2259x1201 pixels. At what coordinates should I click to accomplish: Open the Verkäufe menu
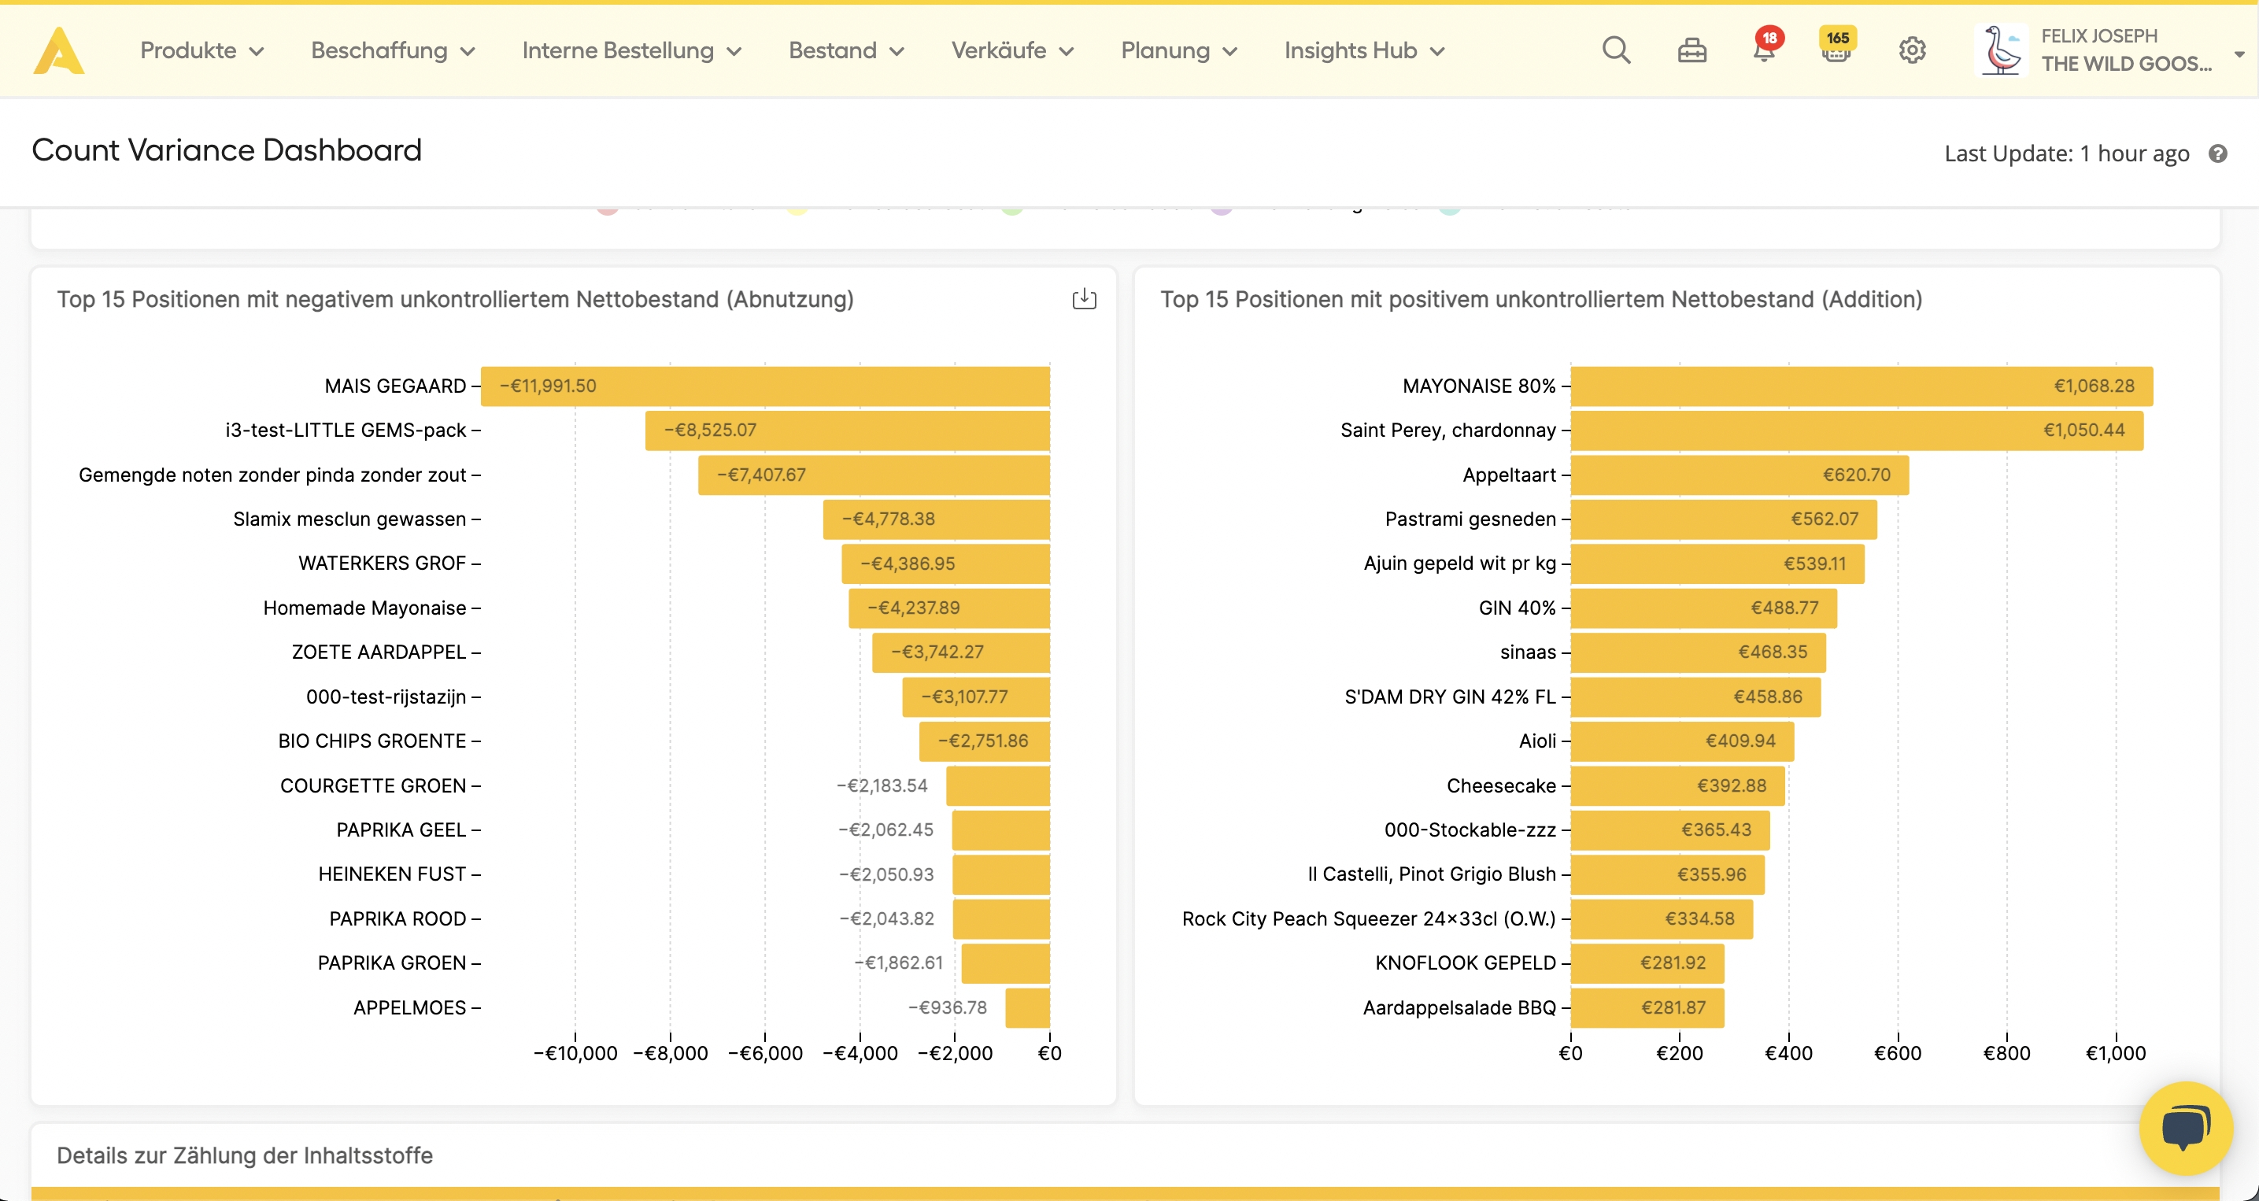tap(1012, 51)
